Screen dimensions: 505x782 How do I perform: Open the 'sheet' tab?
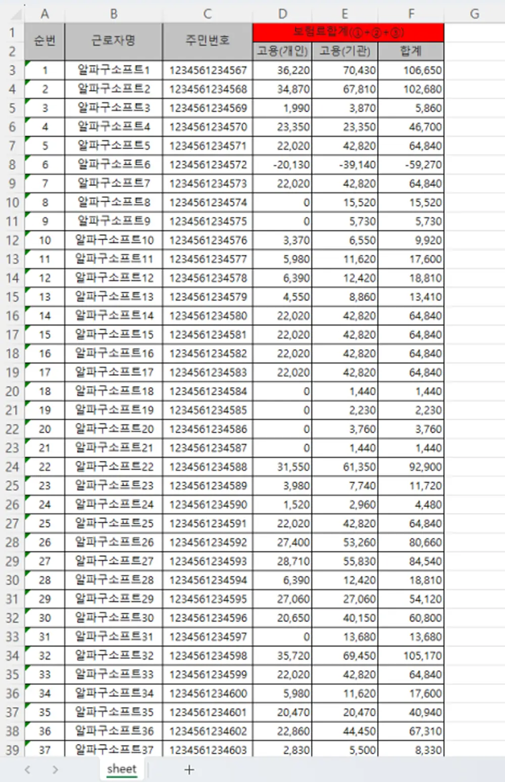tap(122, 769)
